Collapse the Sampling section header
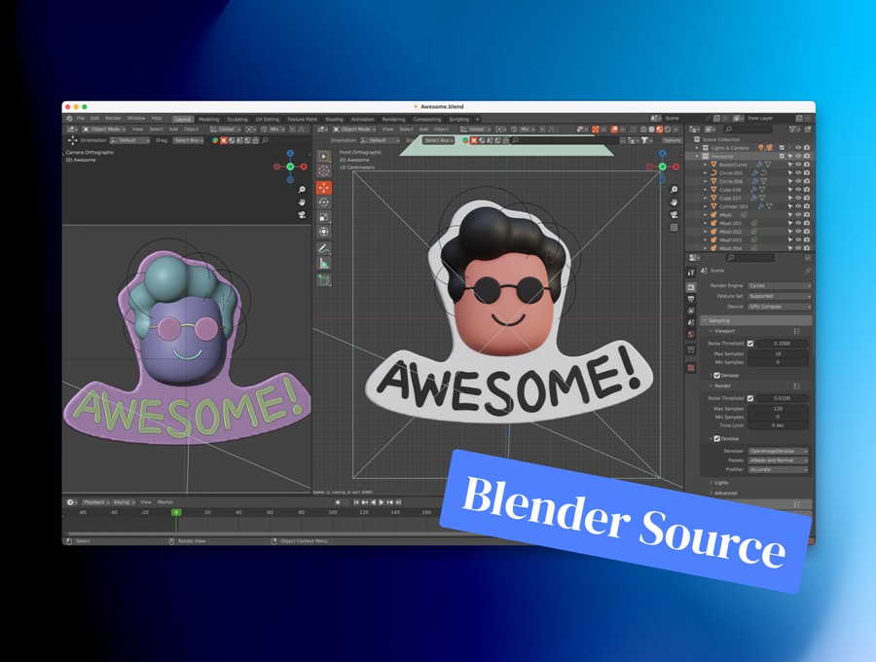 (719, 320)
